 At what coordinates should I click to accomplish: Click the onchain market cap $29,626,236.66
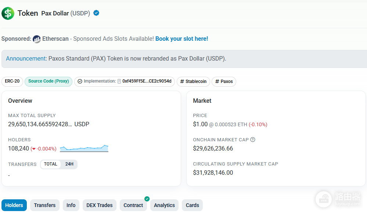[x=213, y=149]
